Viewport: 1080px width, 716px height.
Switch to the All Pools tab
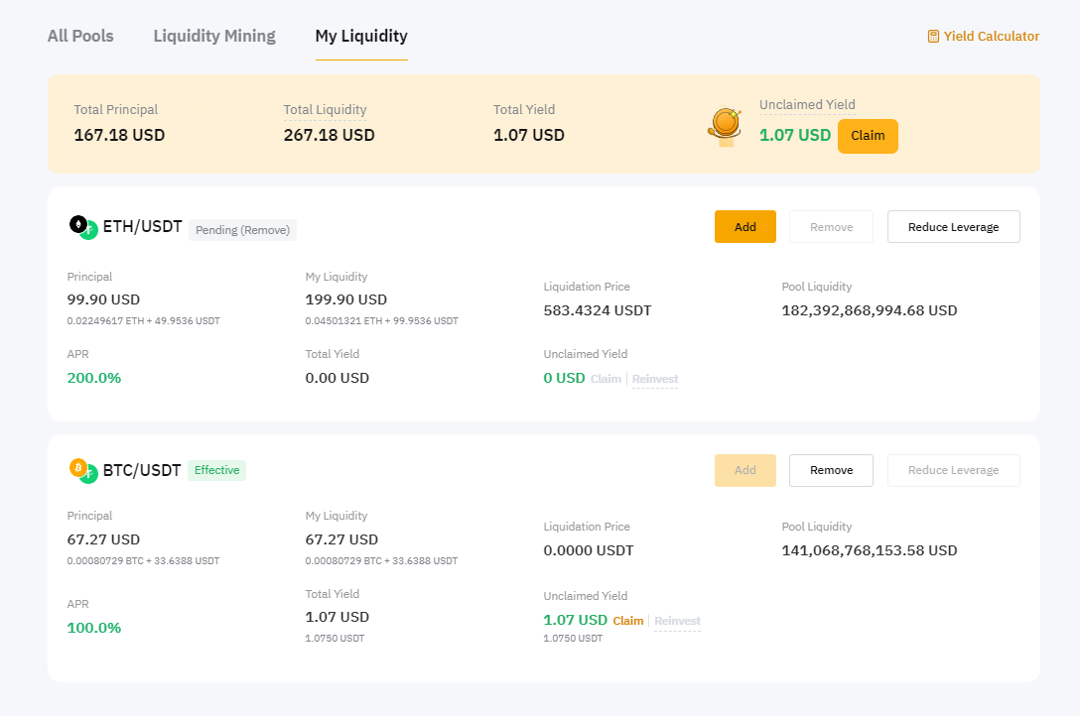click(80, 37)
